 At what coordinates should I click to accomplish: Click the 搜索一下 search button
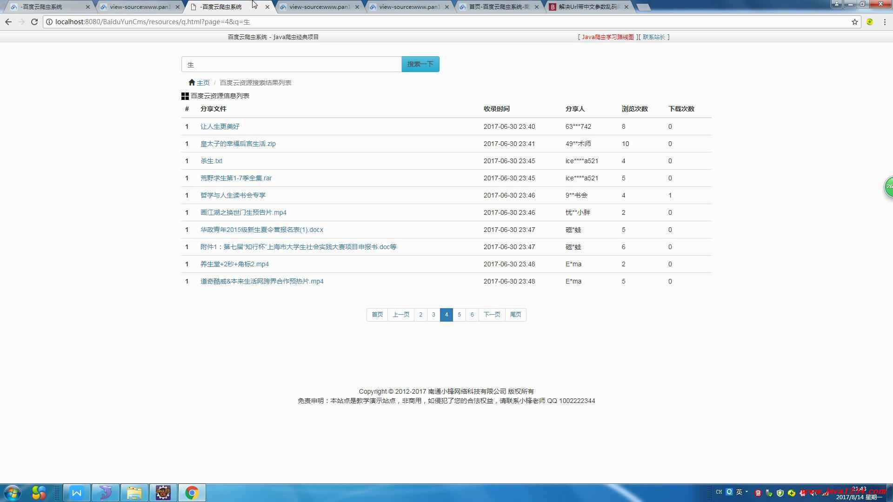tap(420, 64)
